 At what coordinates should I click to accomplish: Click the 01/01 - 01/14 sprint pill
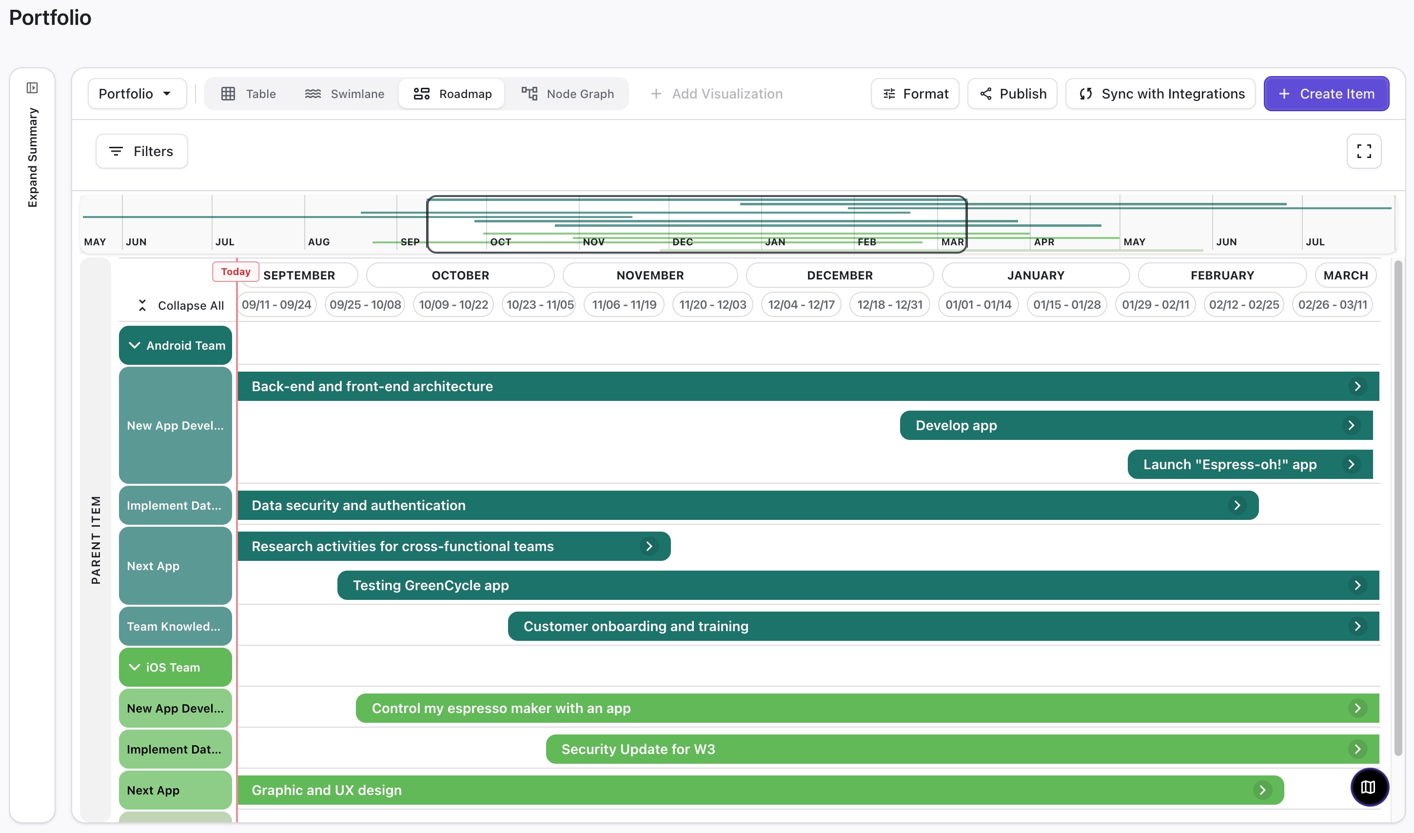tap(979, 305)
